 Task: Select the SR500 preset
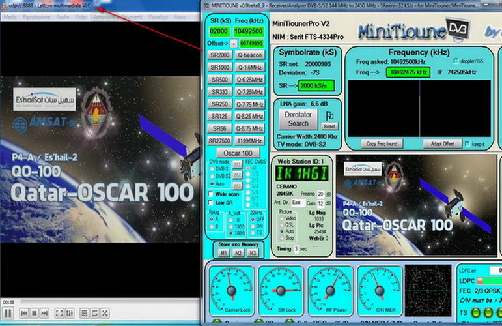219,80
